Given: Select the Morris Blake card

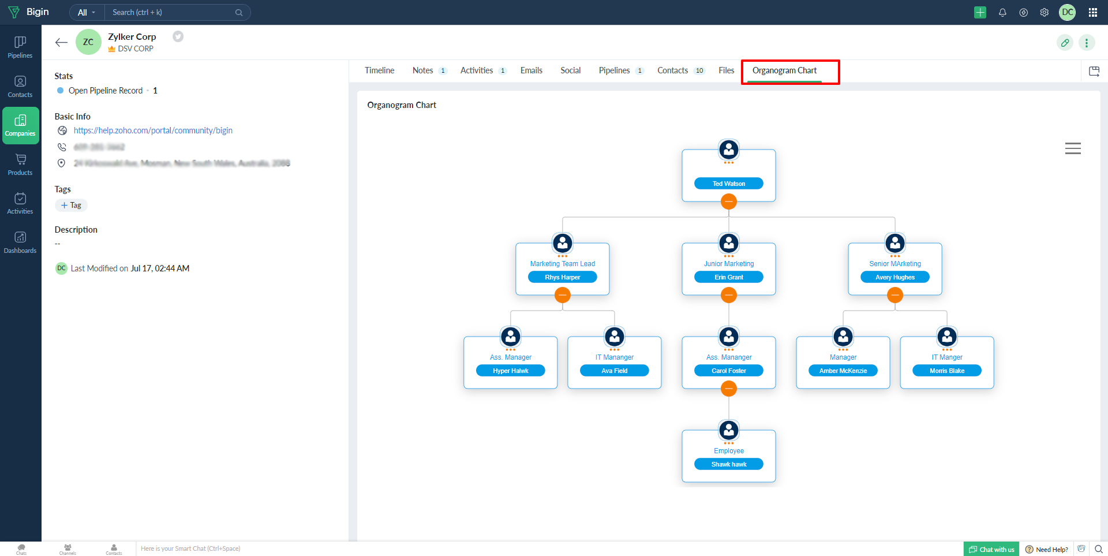Looking at the screenshot, I should [947, 363].
